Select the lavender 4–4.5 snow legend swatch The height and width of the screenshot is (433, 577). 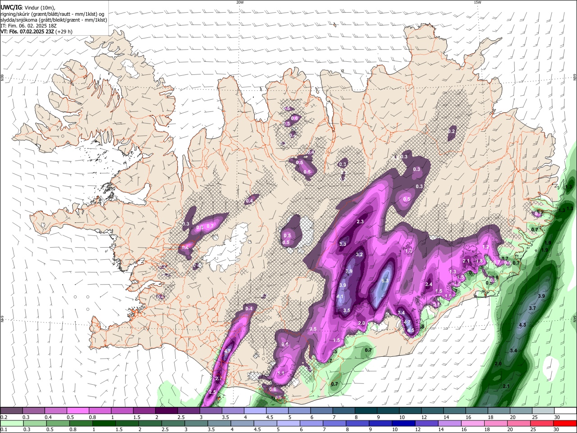254,411
